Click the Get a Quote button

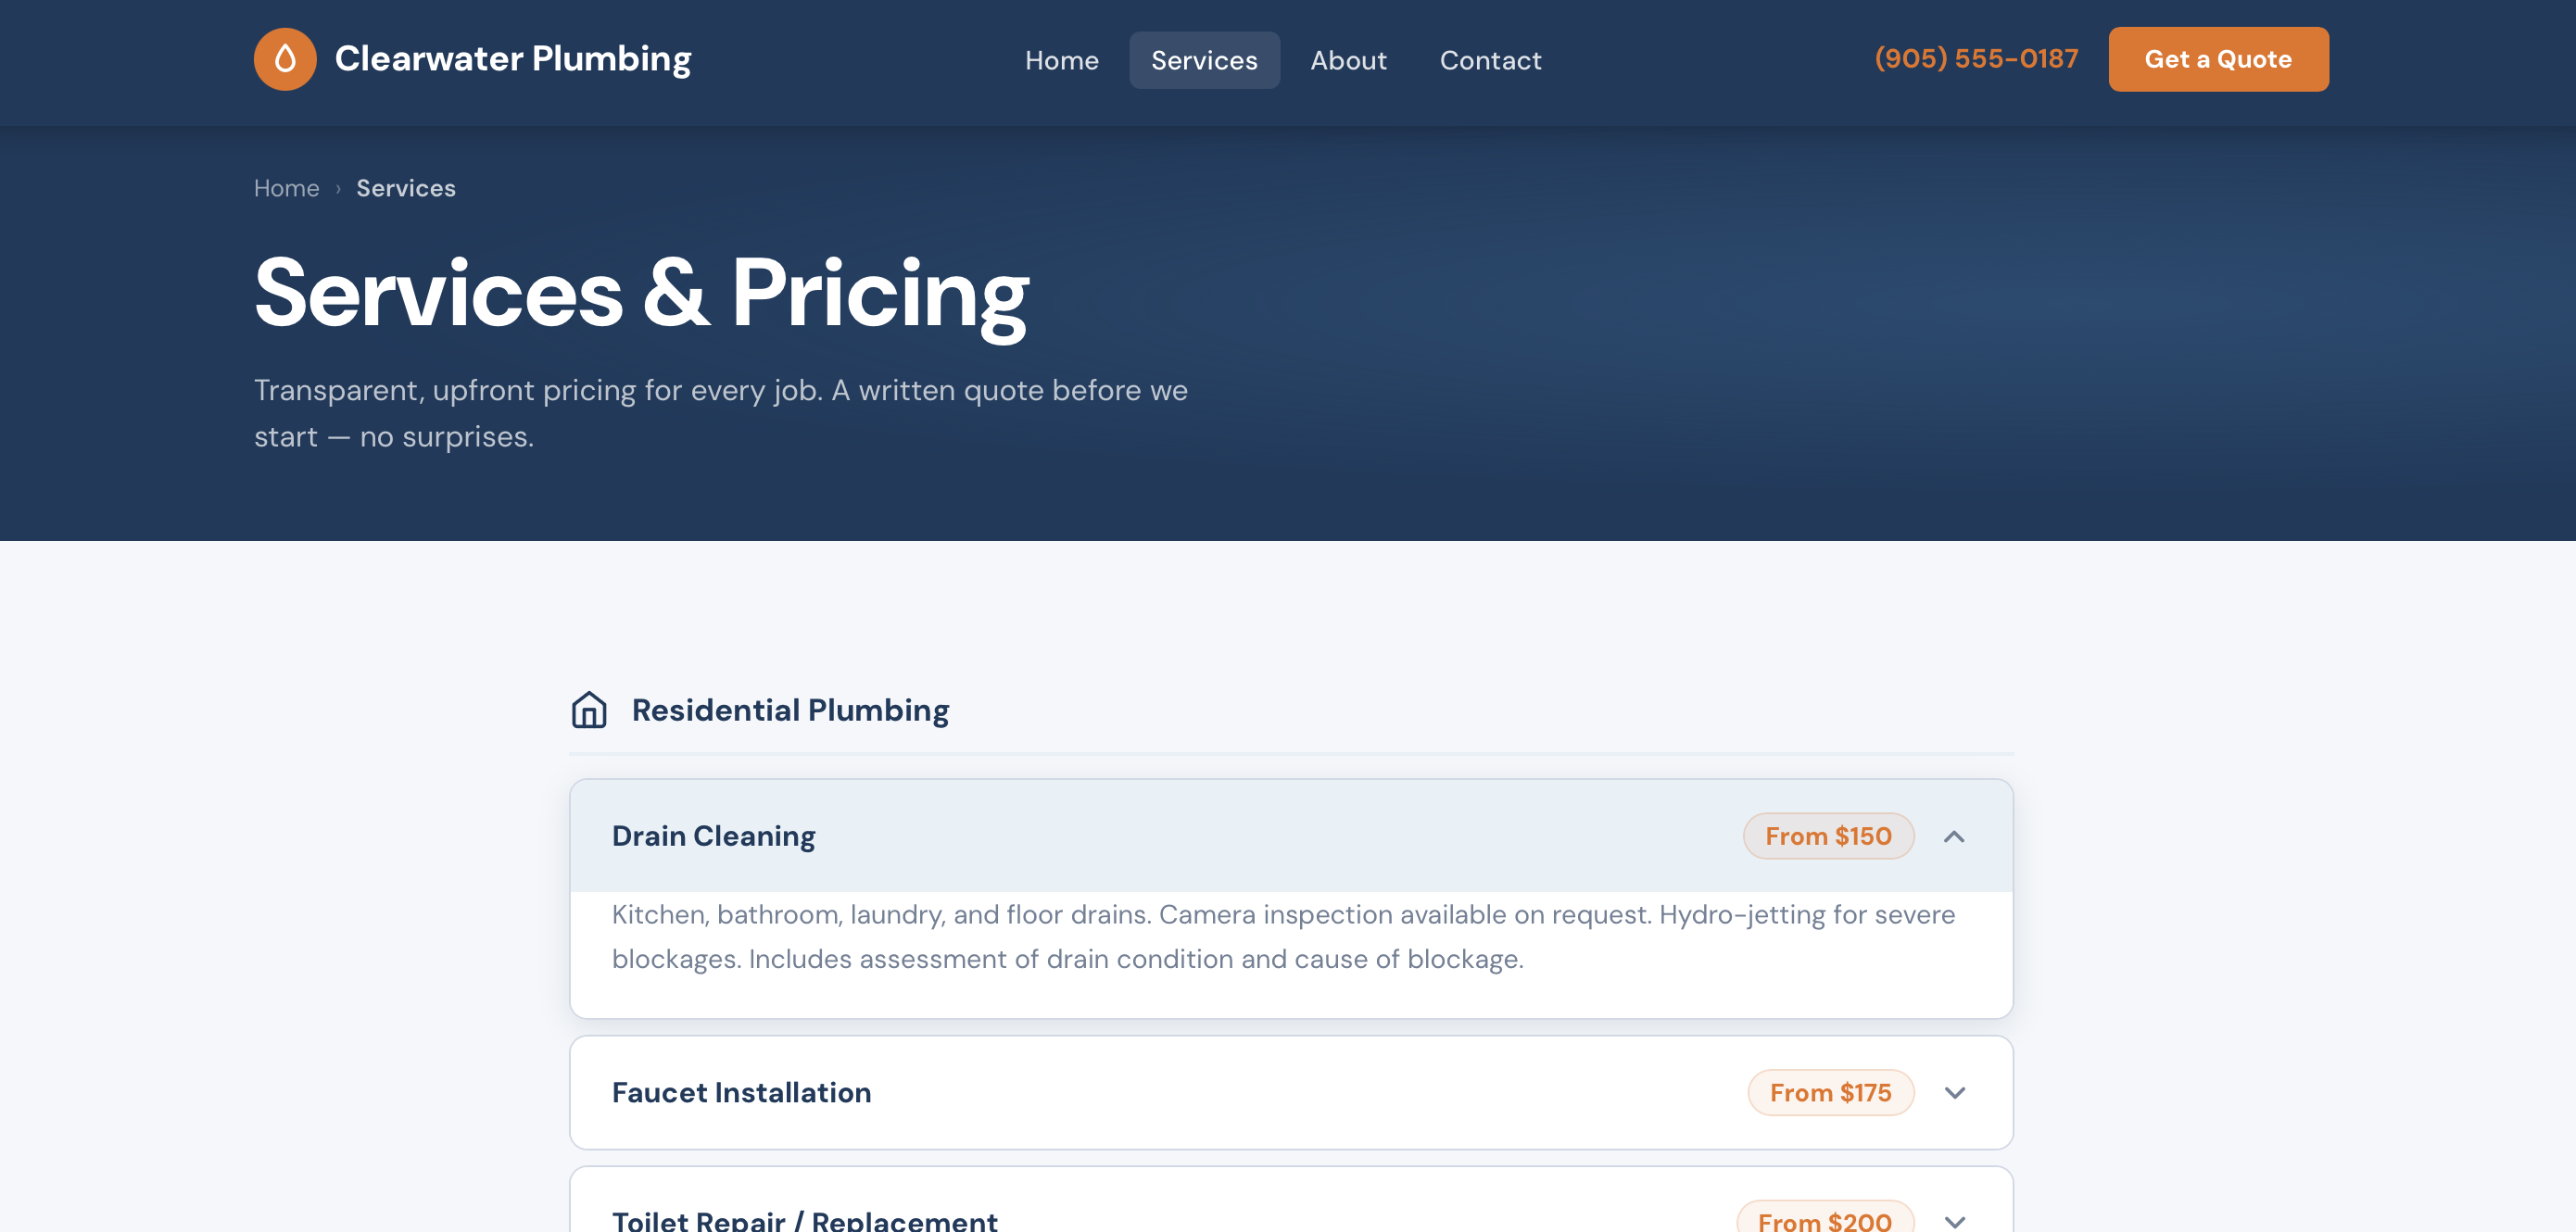click(x=2219, y=59)
